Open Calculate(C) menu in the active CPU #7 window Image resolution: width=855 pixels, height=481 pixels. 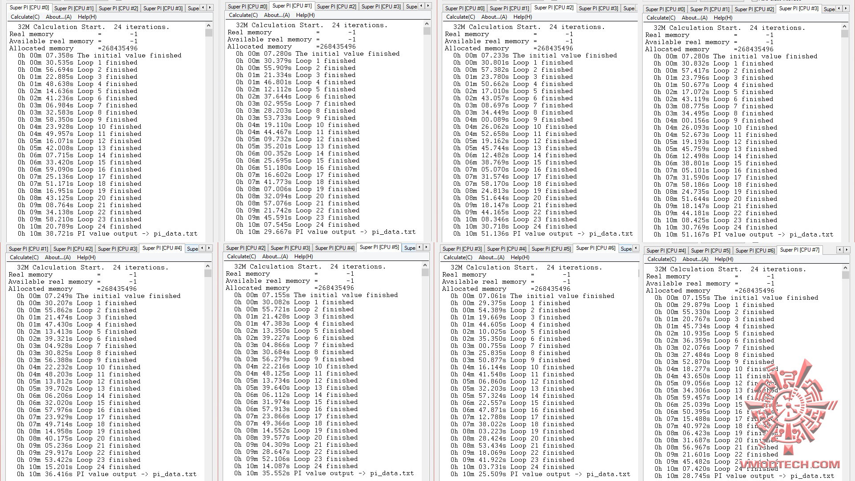coord(661,259)
